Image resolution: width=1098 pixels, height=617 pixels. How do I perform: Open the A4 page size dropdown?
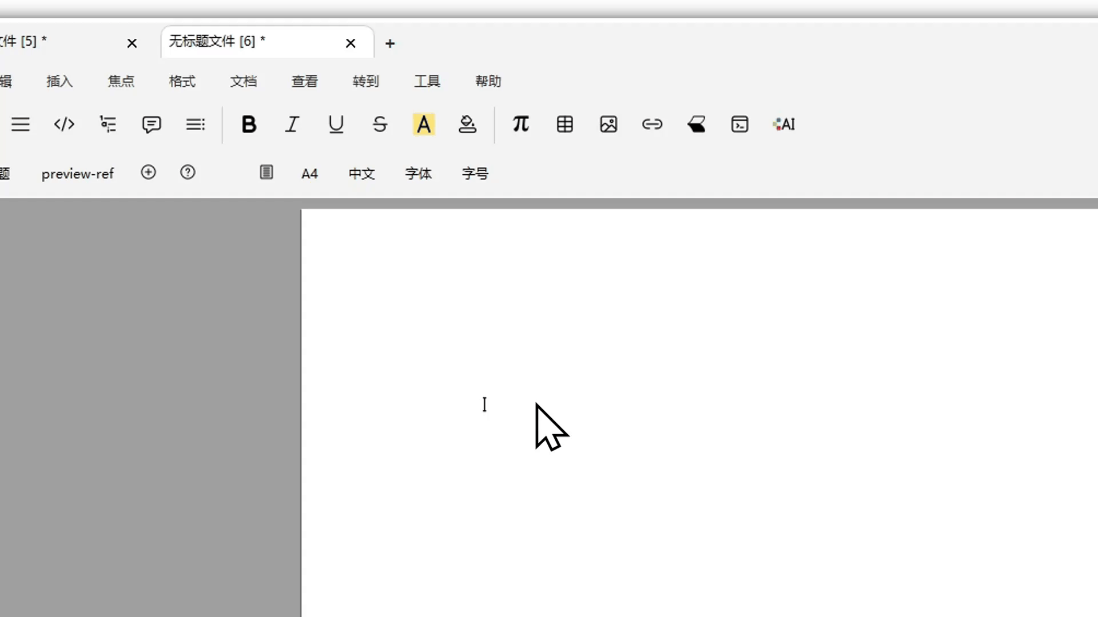tap(309, 174)
